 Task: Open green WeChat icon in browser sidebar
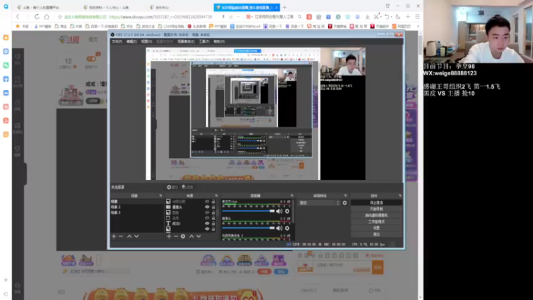6,65
